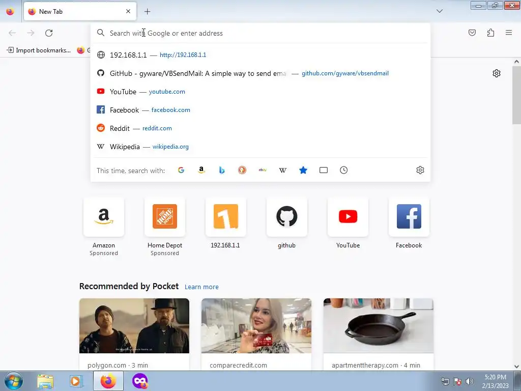The image size is (521, 391).
Task: Open search settings gear in dropdown
Action: pos(420,170)
